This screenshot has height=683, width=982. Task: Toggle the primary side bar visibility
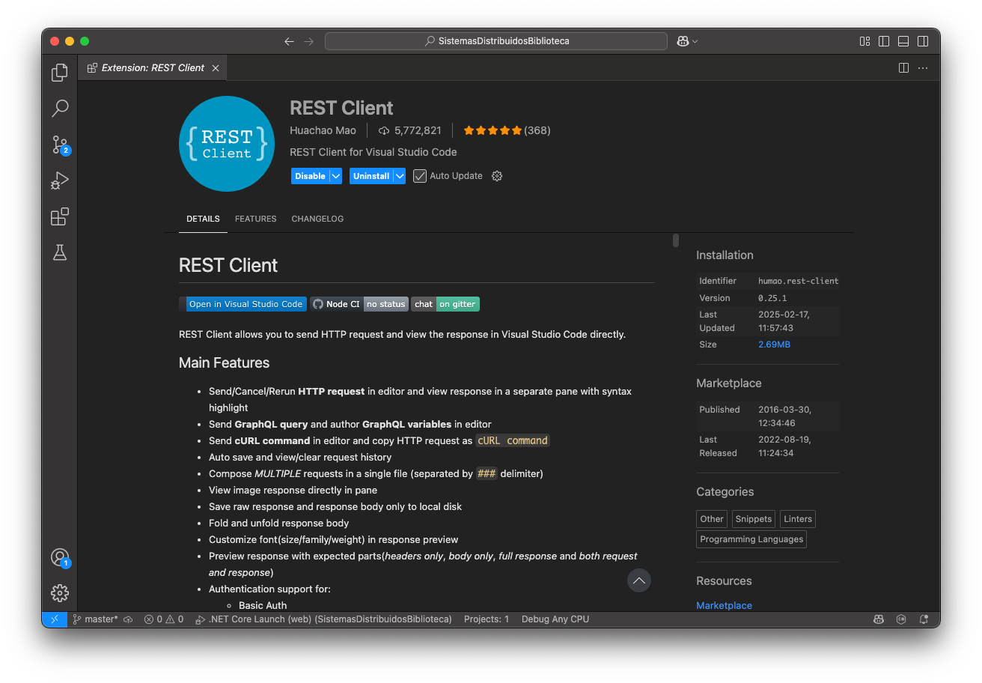[x=884, y=41]
